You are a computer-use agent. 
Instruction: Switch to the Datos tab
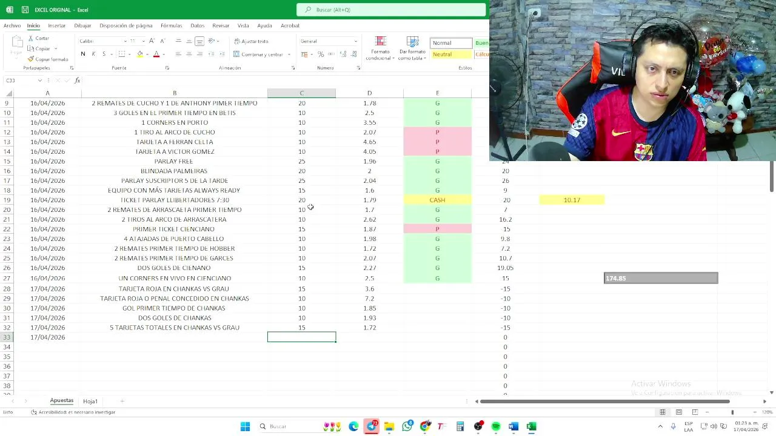click(198, 25)
